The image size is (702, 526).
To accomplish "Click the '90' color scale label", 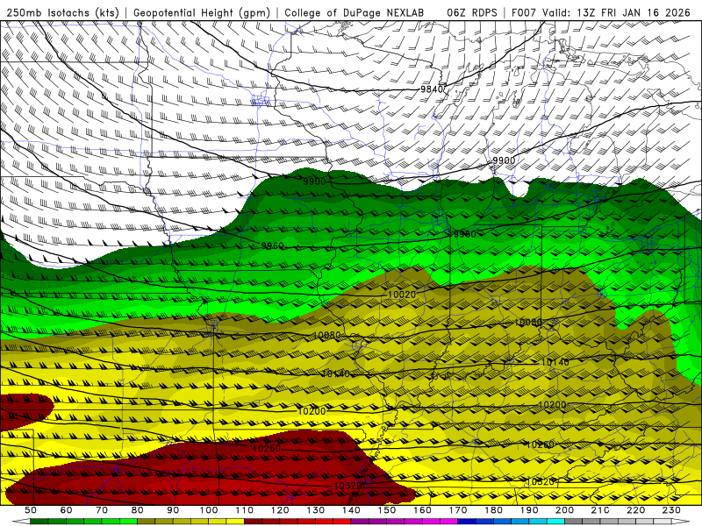I will click(173, 510).
